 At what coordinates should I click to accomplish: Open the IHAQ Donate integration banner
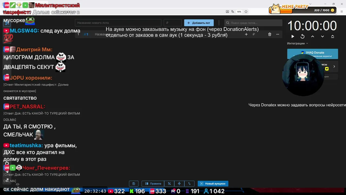coord(312,54)
